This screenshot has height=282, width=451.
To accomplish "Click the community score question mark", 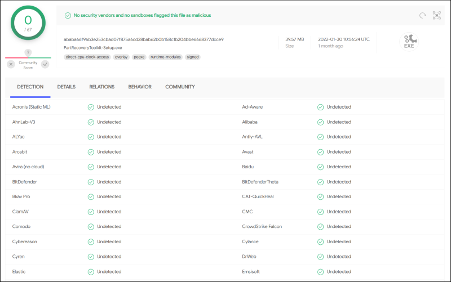I will point(28,52).
